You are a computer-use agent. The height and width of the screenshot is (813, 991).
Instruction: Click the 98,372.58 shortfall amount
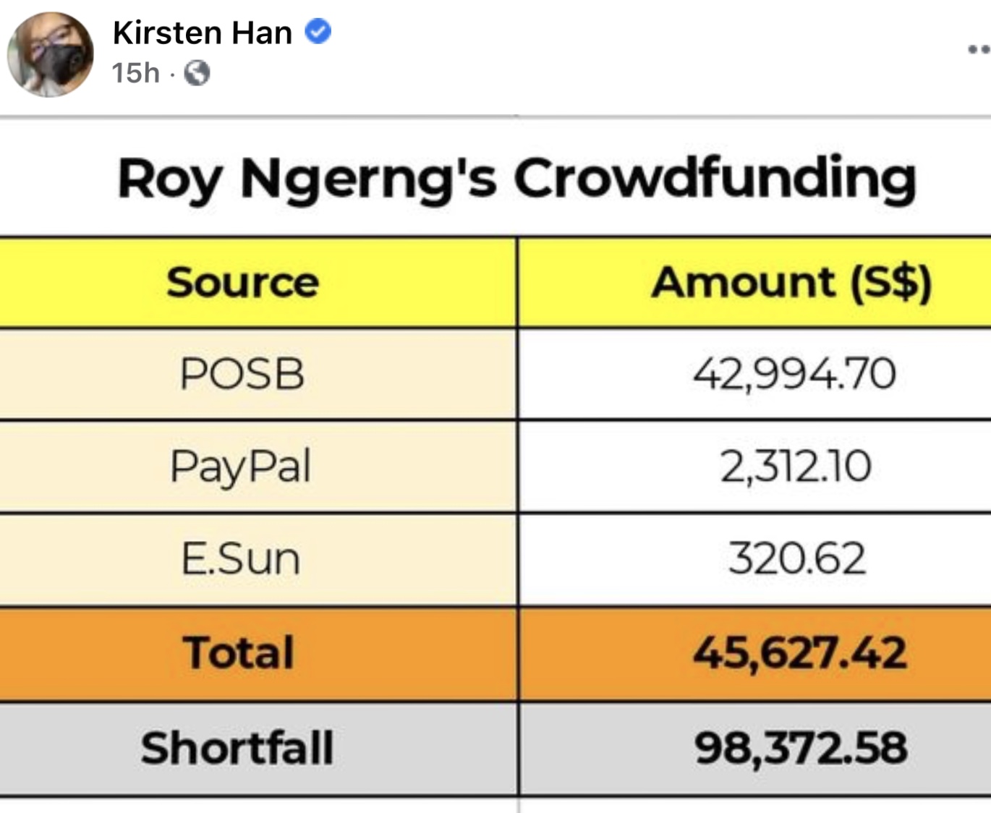coord(801,747)
